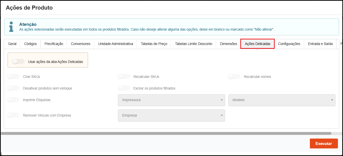The width and height of the screenshot is (343, 156).
Task: Click the info icon in Atenção banner
Action: (11, 27)
